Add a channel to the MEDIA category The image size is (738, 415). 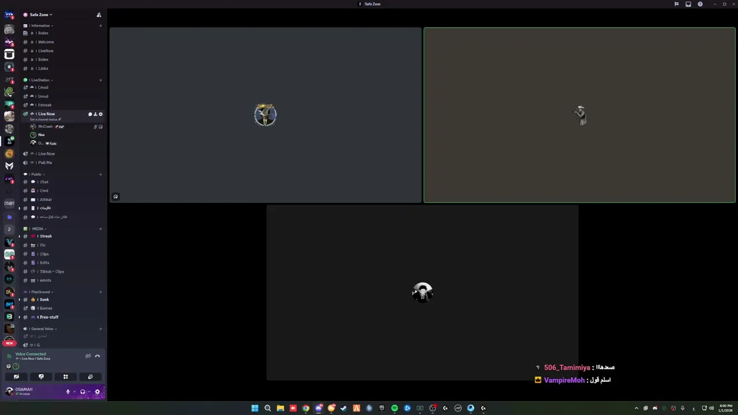(x=100, y=229)
